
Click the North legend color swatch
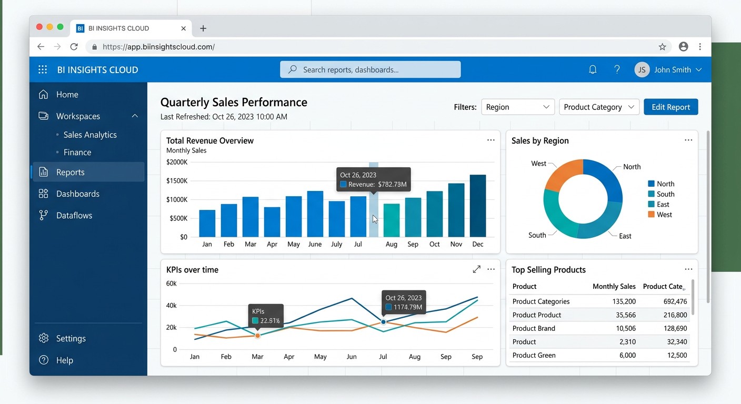coord(651,184)
